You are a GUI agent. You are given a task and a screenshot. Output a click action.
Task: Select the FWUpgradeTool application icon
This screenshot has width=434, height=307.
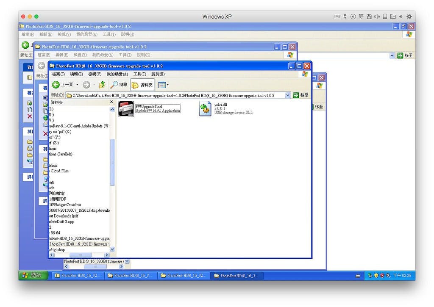tap(126, 109)
